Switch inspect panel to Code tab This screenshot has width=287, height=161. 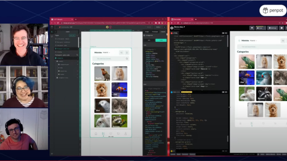click(x=161, y=40)
